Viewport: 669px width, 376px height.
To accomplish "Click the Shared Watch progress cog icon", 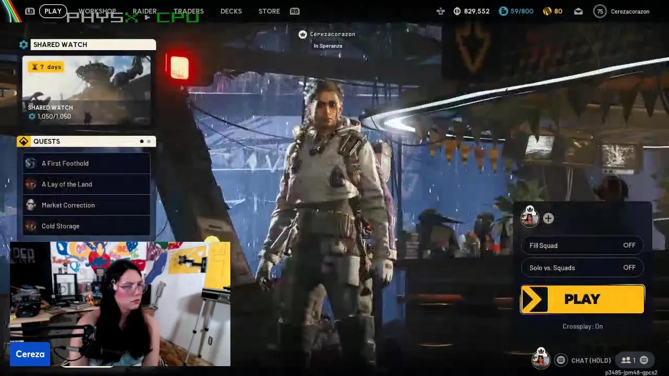I will (32, 116).
